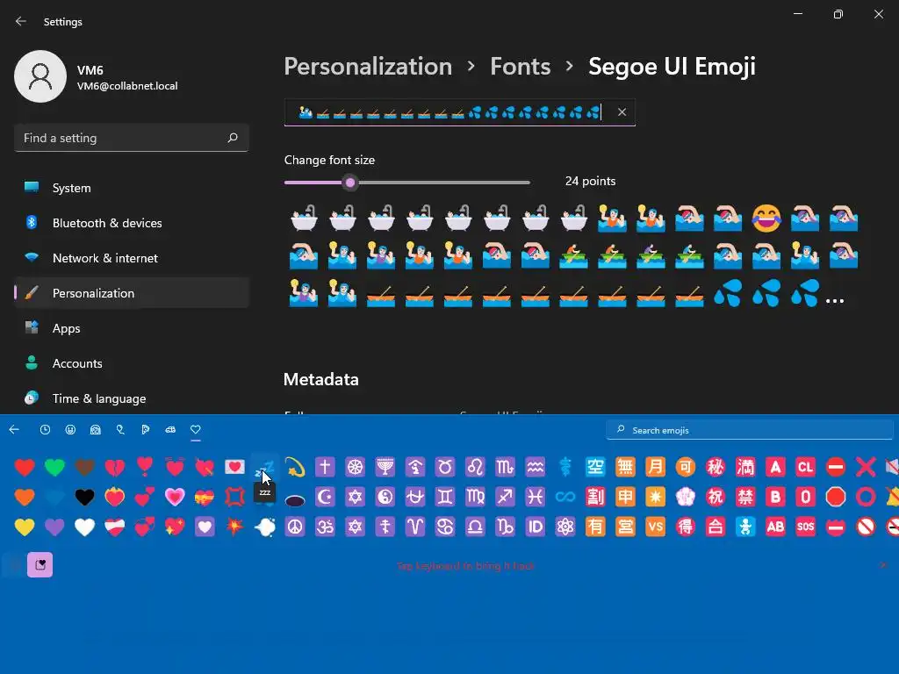Select the white heart emoji

point(84,527)
